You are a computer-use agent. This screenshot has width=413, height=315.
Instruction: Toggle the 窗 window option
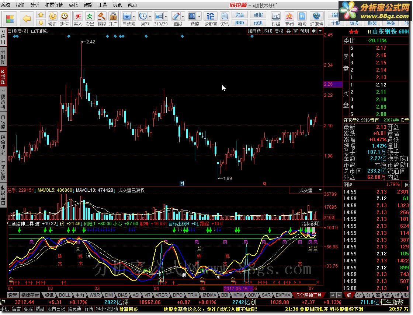[295, 31]
